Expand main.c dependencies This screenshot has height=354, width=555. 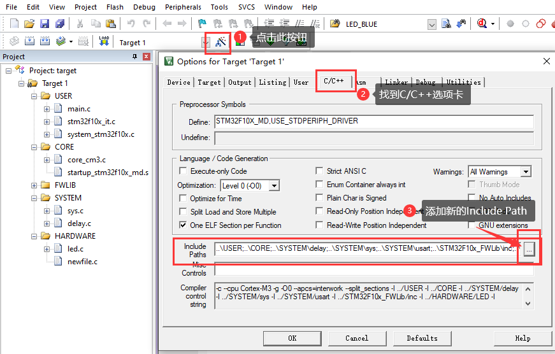pyautogui.click(x=47, y=109)
